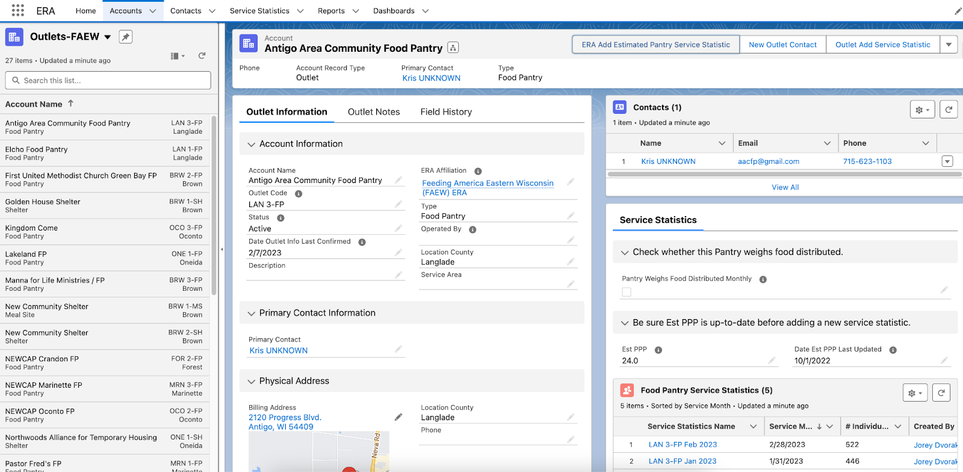Show info tooltip for ERA Affiliation
963x472 pixels.
coord(478,171)
